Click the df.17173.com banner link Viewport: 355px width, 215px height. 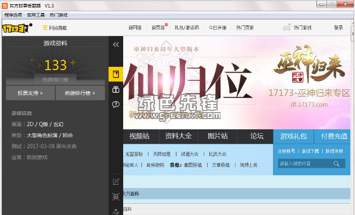point(309,105)
